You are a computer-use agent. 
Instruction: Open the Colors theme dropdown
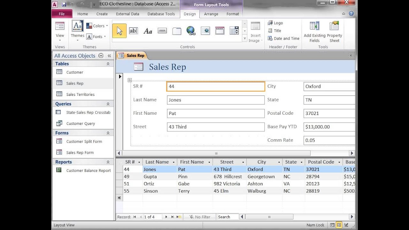point(97,26)
